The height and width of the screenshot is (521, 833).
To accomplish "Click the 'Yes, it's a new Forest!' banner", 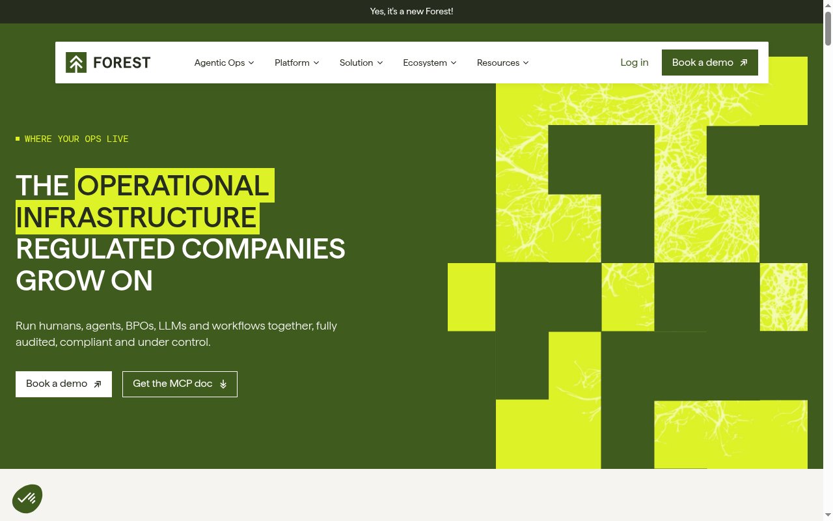I will coord(411,12).
